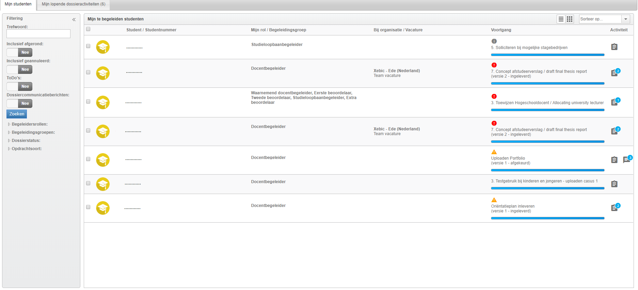
Task: Open student avatar in Testgebruik bij kinderen row
Action: (x=103, y=184)
